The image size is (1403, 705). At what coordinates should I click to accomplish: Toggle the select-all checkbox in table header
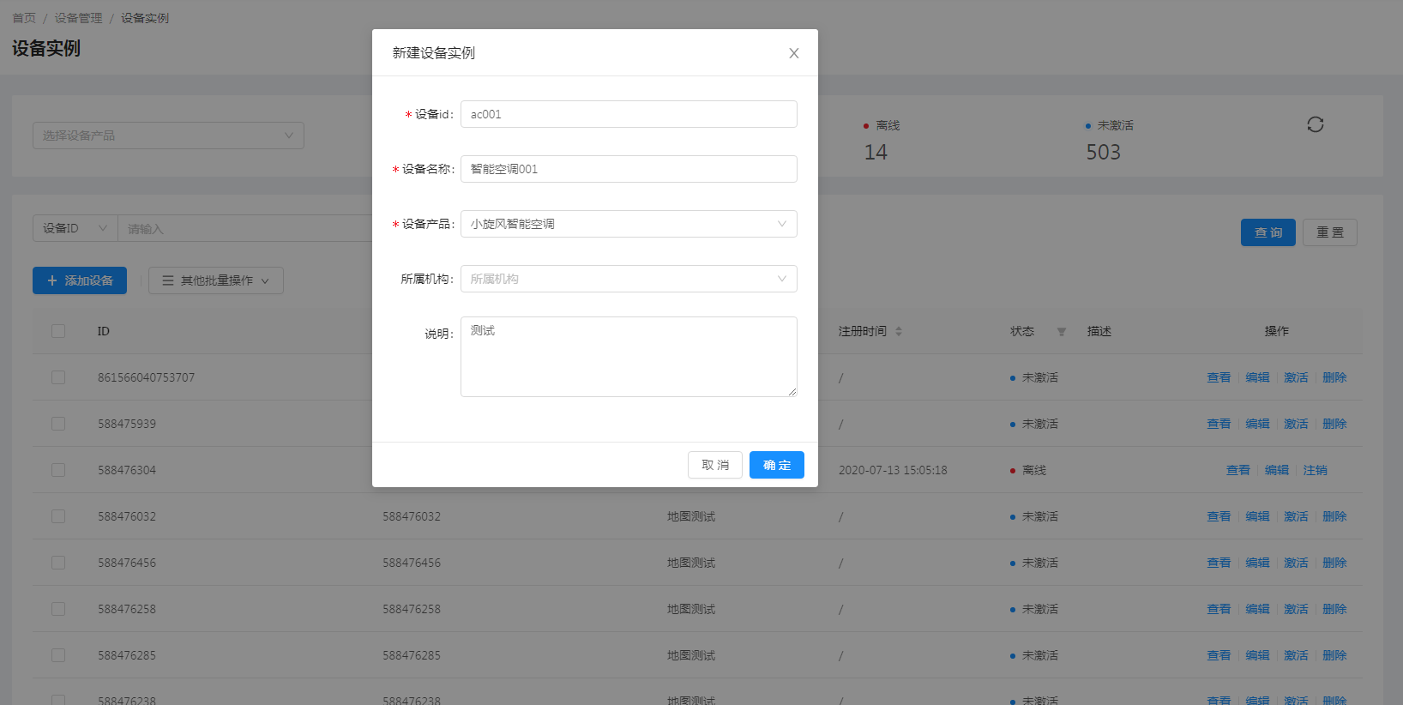click(x=58, y=331)
